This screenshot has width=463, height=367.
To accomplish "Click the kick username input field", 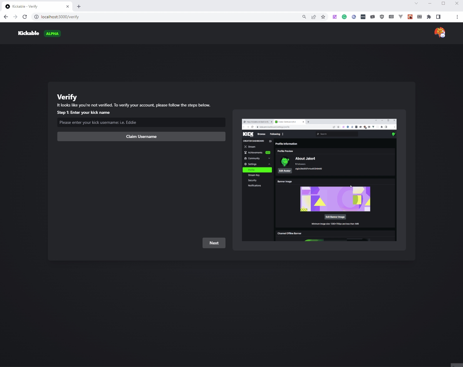I will click(141, 122).
